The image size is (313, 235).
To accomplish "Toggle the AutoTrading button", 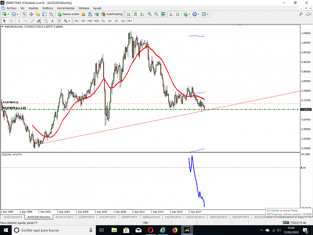I will pos(112,14).
